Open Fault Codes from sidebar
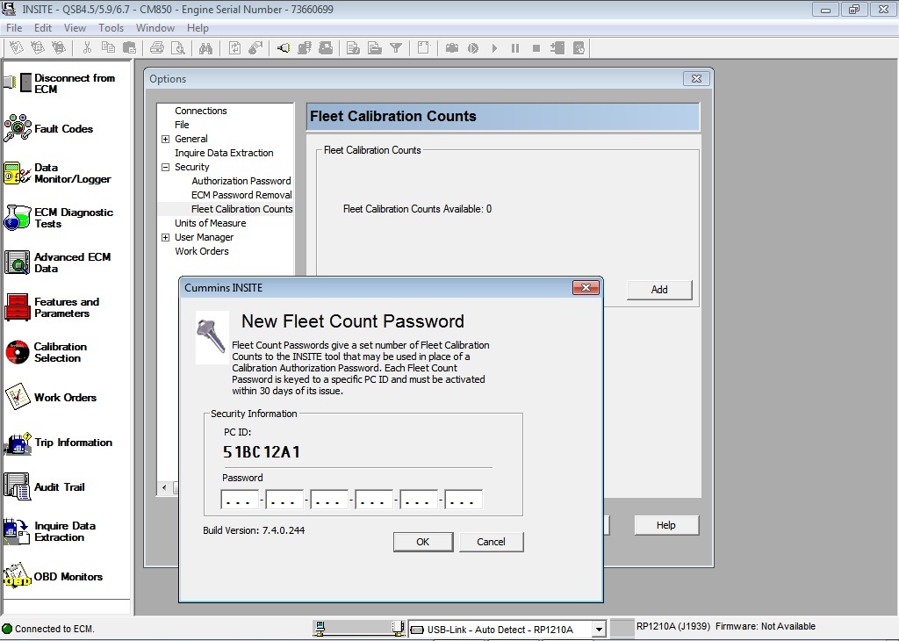The width and height of the screenshot is (899, 641). [49, 128]
